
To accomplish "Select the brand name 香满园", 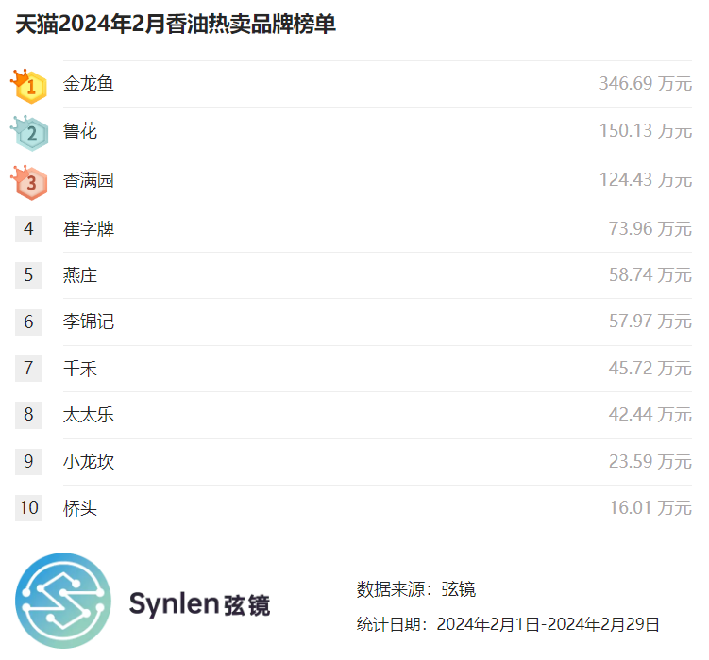I will coord(89,180).
